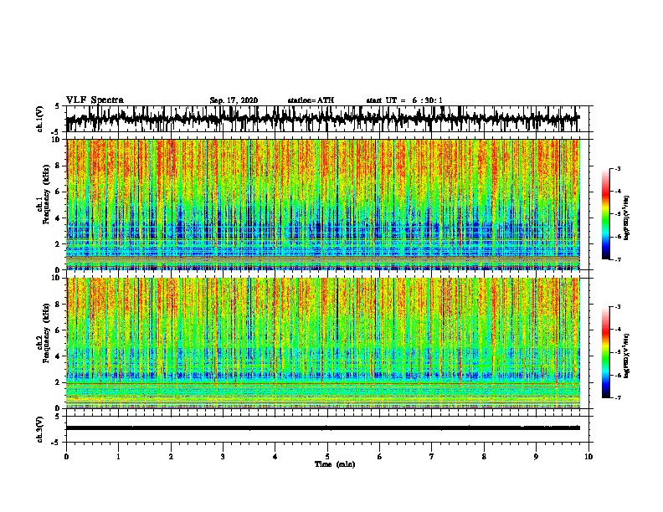Click the time axis tick label "10"
663x512 pixels.
(x=588, y=457)
